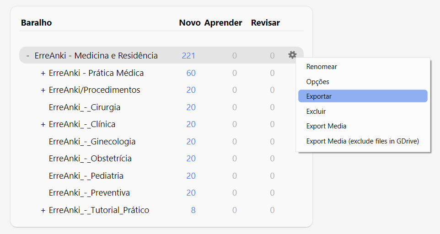Open the ErreAnki_-_Ginecologia deck
This screenshot has height=234, width=440.
click(x=92, y=142)
